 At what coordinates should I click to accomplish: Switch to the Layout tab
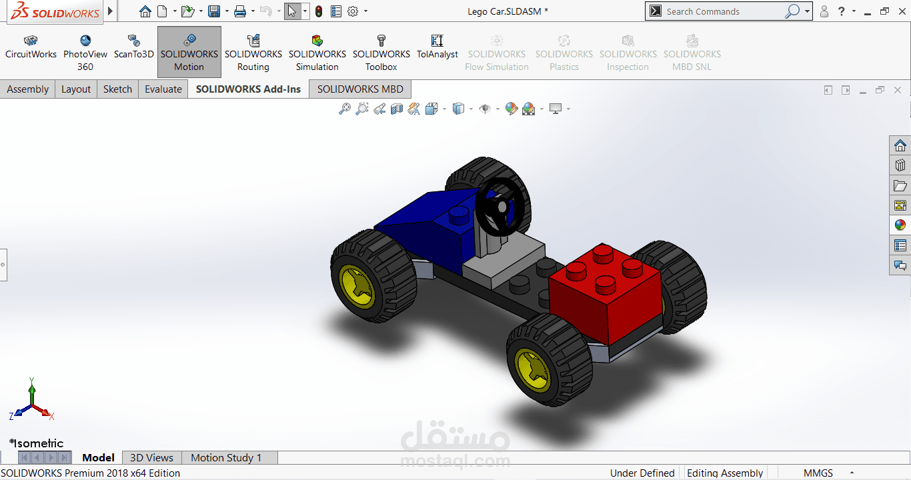coord(76,89)
